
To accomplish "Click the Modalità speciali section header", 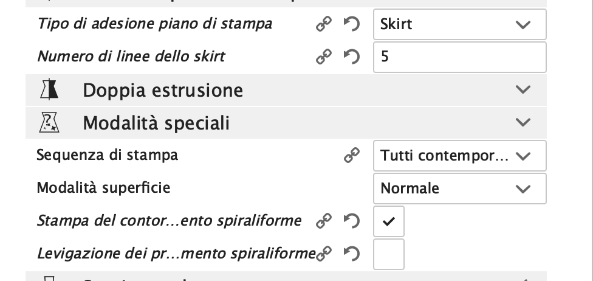I will click(x=156, y=123).
